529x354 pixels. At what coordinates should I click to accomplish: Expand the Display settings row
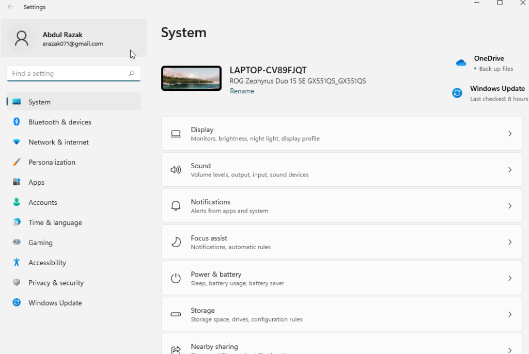(x=341, y=133)
